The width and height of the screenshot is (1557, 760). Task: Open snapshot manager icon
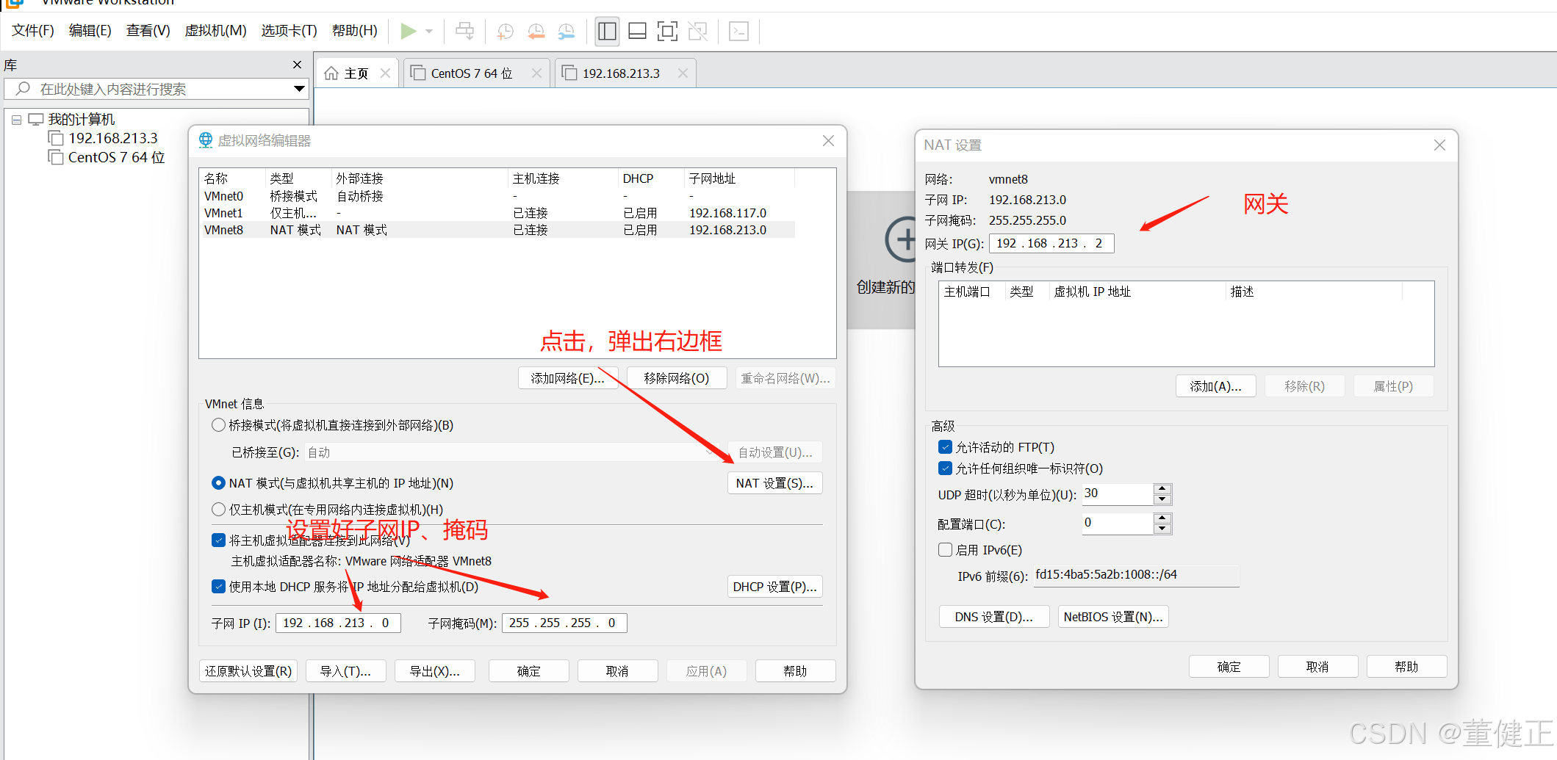click(567, 31)
